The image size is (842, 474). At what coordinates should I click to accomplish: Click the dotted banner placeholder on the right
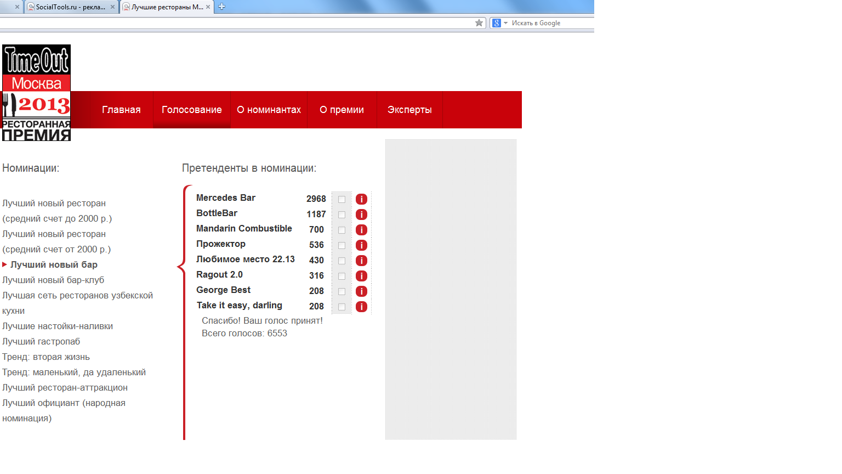451,289
